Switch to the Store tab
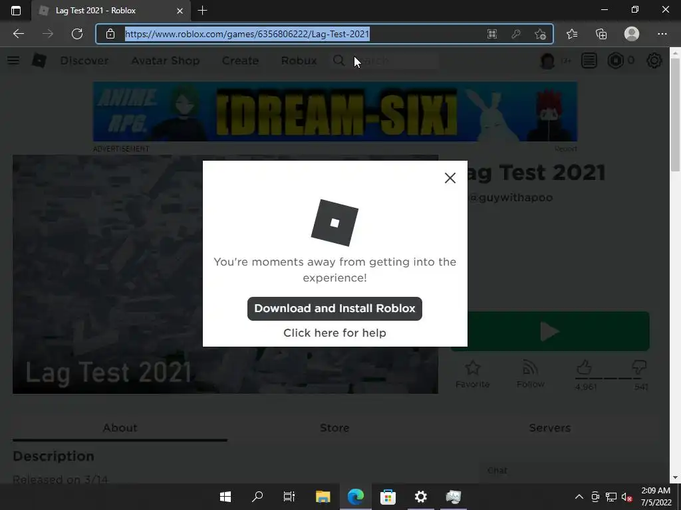This screenshot has width=681, height=510. [335, 428]
